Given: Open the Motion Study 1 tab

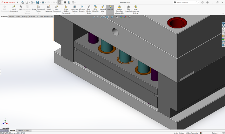Looking at the screenshot, I should [23, 130].
